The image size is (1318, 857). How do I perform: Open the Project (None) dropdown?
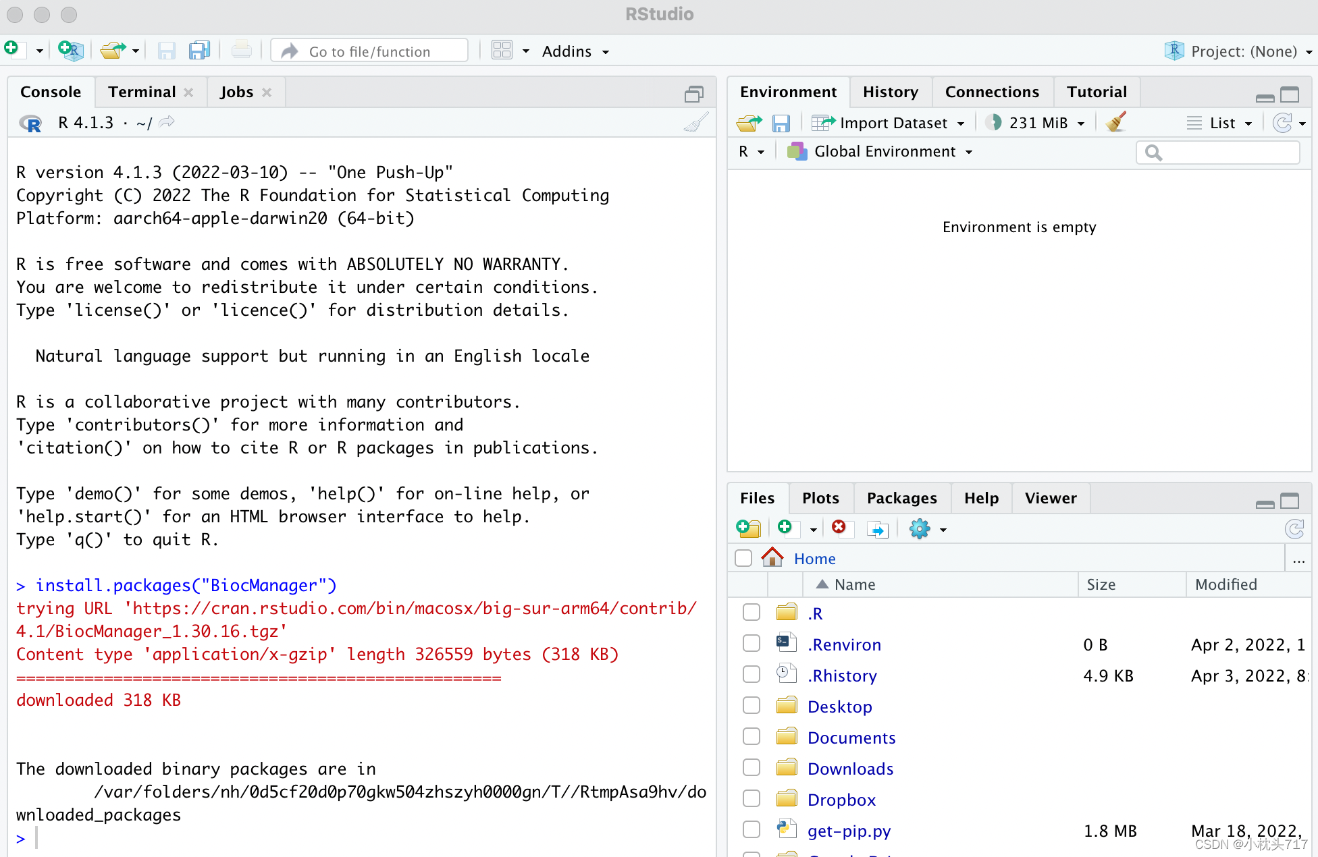click(x=1238, y=51)
